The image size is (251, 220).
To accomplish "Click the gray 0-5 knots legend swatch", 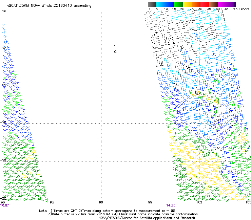I will pyautogui.click(x=152, y=4).
